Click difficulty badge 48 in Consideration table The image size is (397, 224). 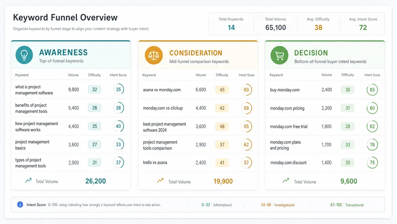pos(222,126)
